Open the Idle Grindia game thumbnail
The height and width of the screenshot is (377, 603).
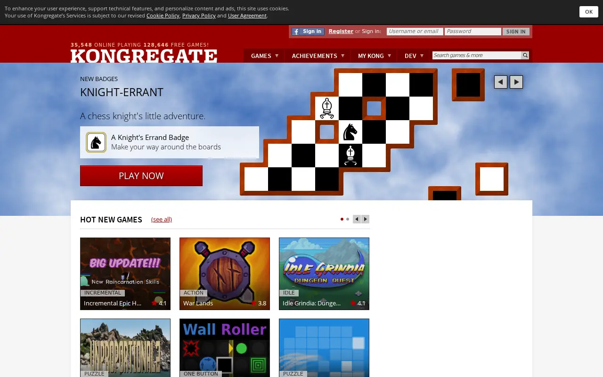[324, 274]
